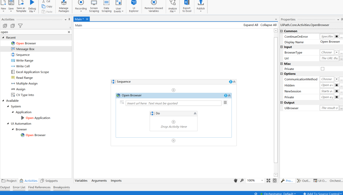
Task: Open Manage Packages
Action: tap(64, 6)
